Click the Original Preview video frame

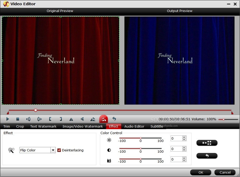pyautogui.click(x=61, y=61)
